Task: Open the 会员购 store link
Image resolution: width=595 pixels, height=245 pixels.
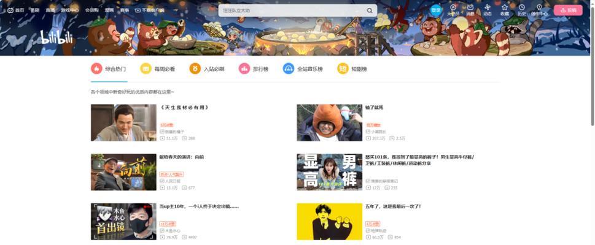Action: click(x=92, y=10)
